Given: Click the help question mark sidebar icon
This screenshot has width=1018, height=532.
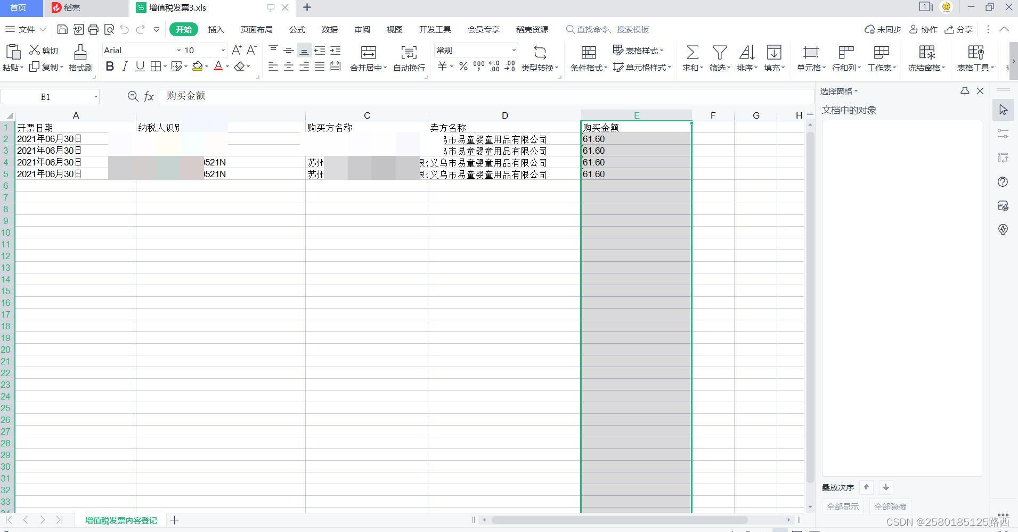Looking at the screenshot, I should [1003, 182].
